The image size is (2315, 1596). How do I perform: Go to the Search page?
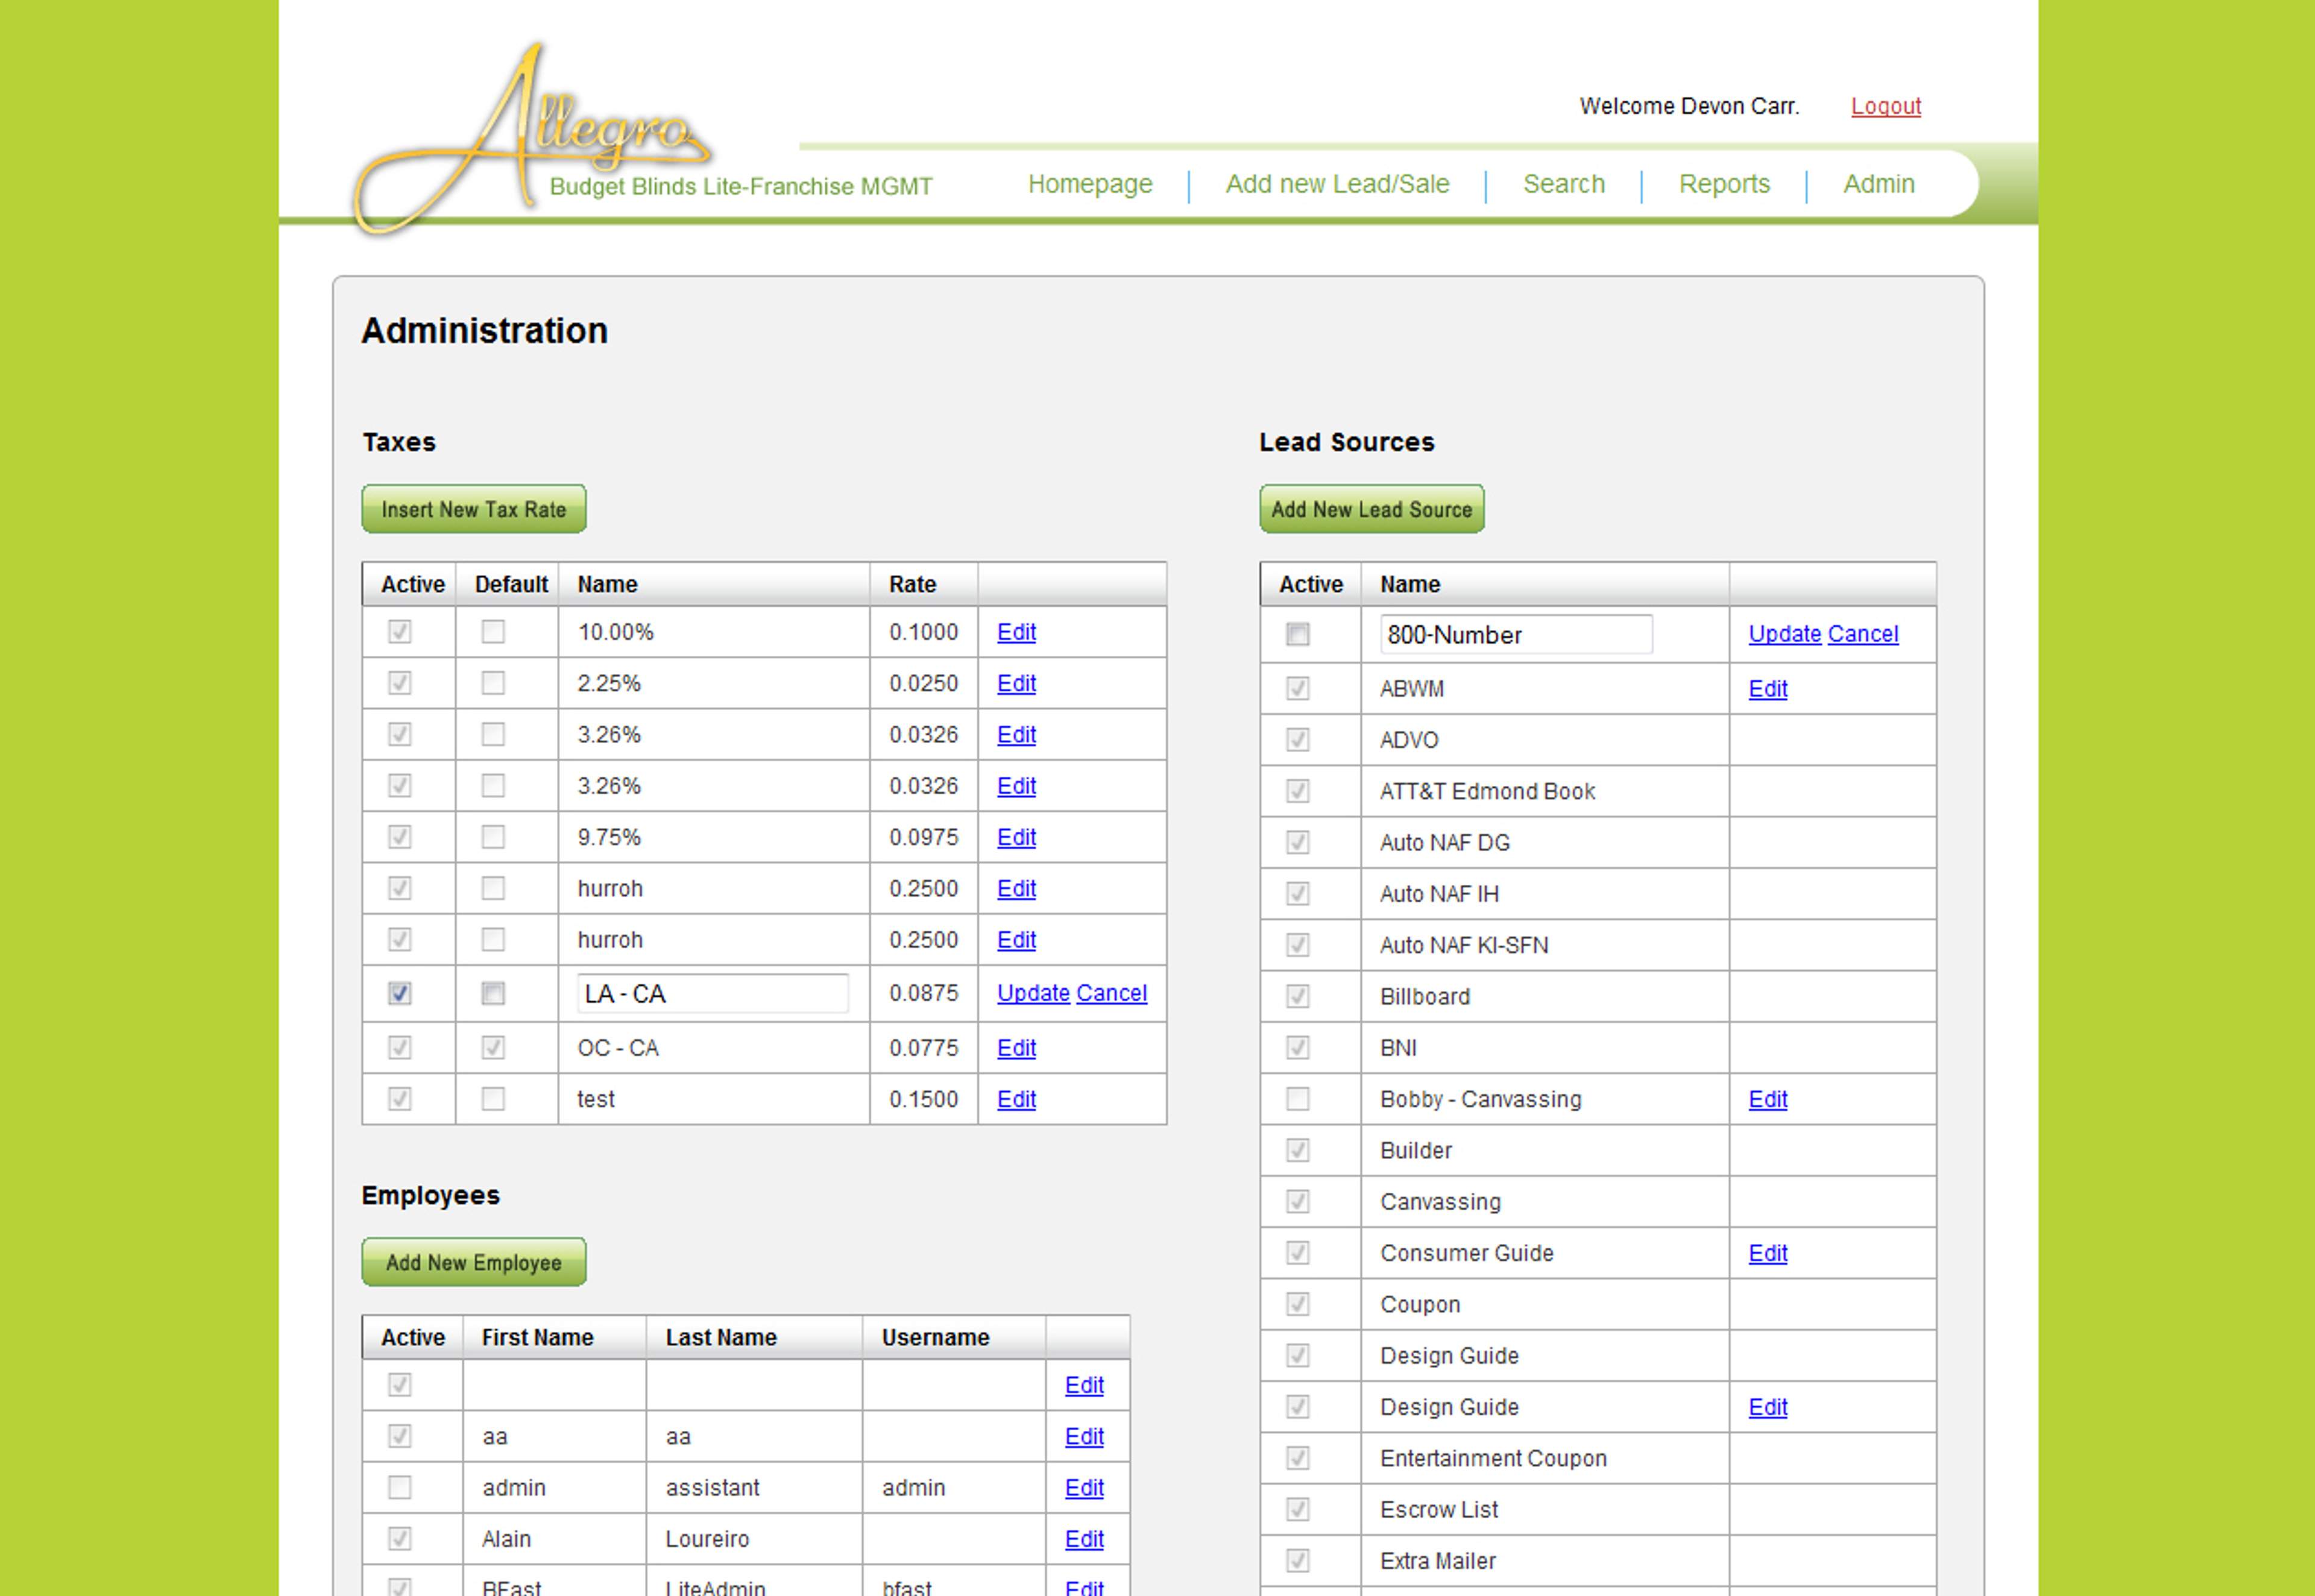coord(1564,184)
